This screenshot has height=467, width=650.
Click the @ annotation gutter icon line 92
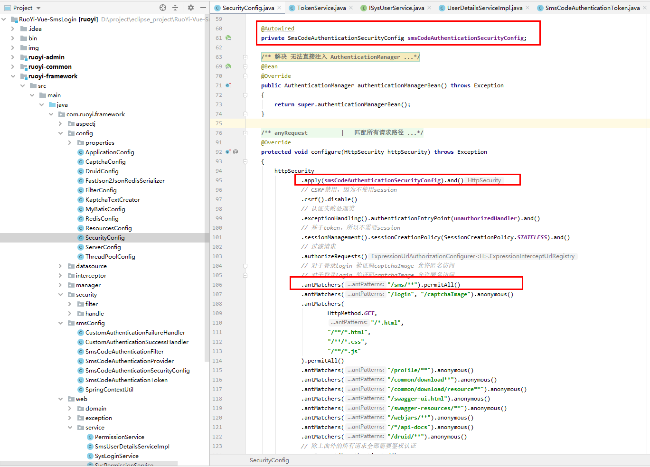pyautogui.click(x=236, y=152)
